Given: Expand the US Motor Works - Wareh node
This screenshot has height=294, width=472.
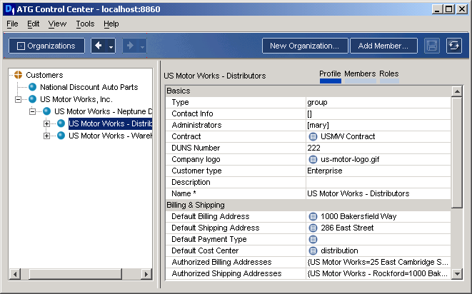Looking at the screenshot, I should pos(46,136).
